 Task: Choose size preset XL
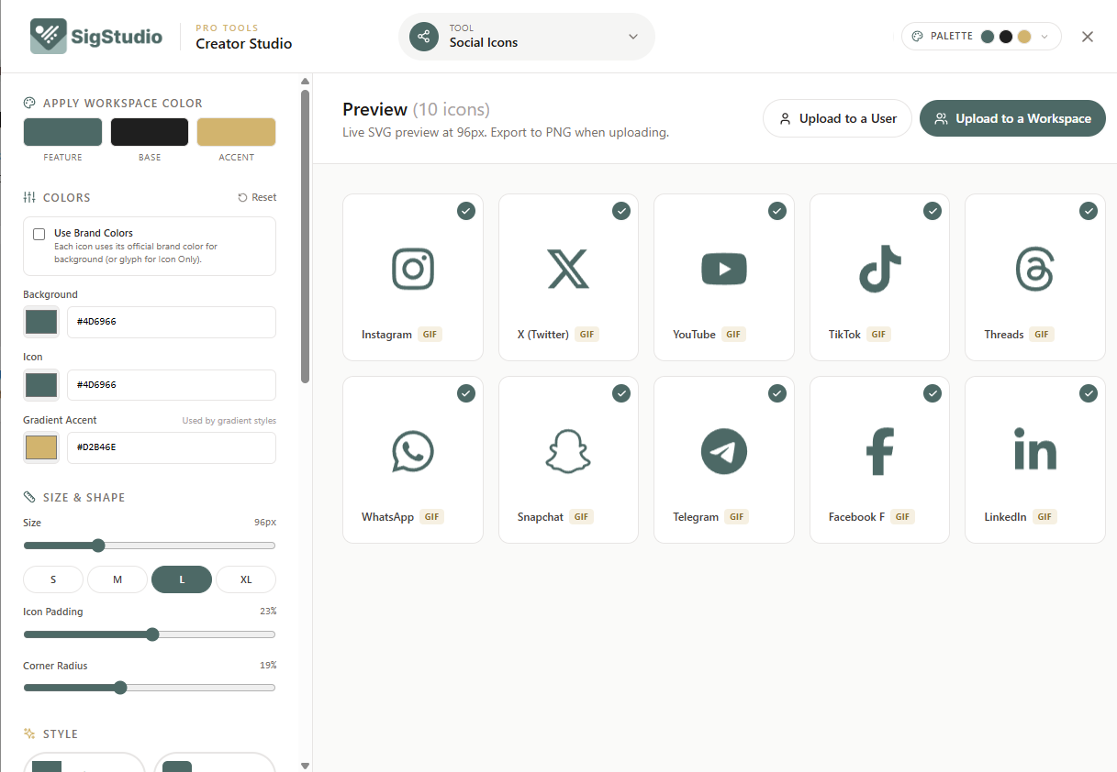pyautogui.click(x=246, y=579)
